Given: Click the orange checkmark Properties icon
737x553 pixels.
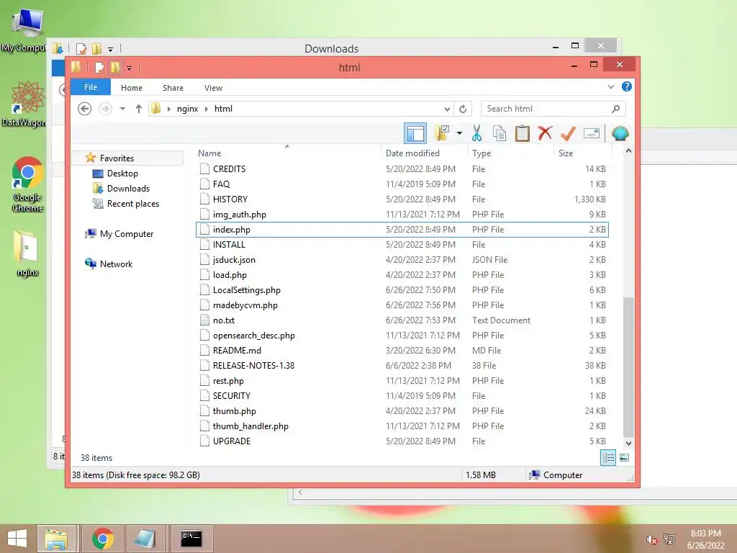Looking at the screenshot, I should (568, 133).
